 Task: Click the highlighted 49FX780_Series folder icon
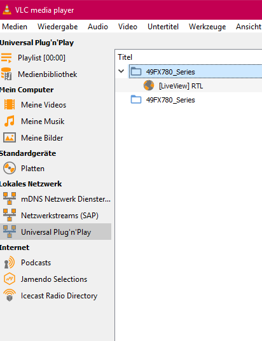(136, 71)
